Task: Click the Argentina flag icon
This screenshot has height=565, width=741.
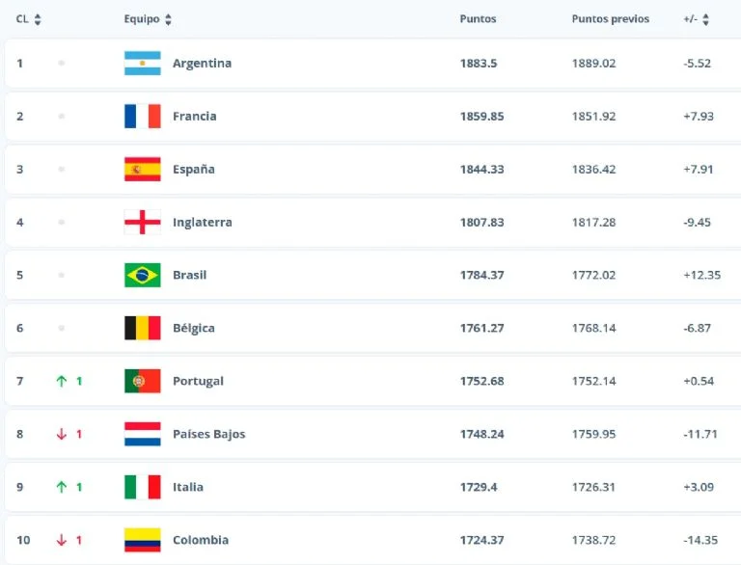Action: pos(142,64)
